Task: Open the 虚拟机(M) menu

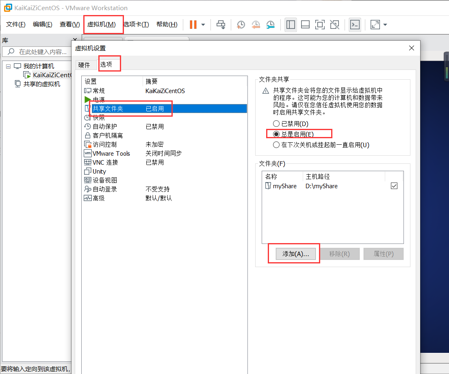Action: coord(101,24)
